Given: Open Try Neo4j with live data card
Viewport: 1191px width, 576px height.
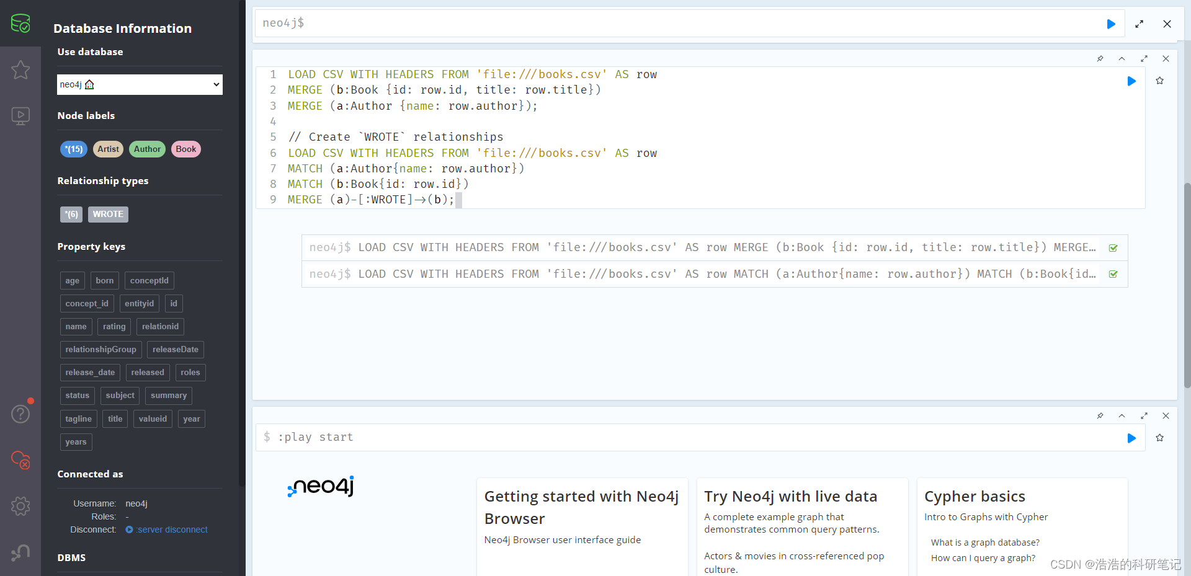Looking at the screenshot, I should click(x=802, y=527).
